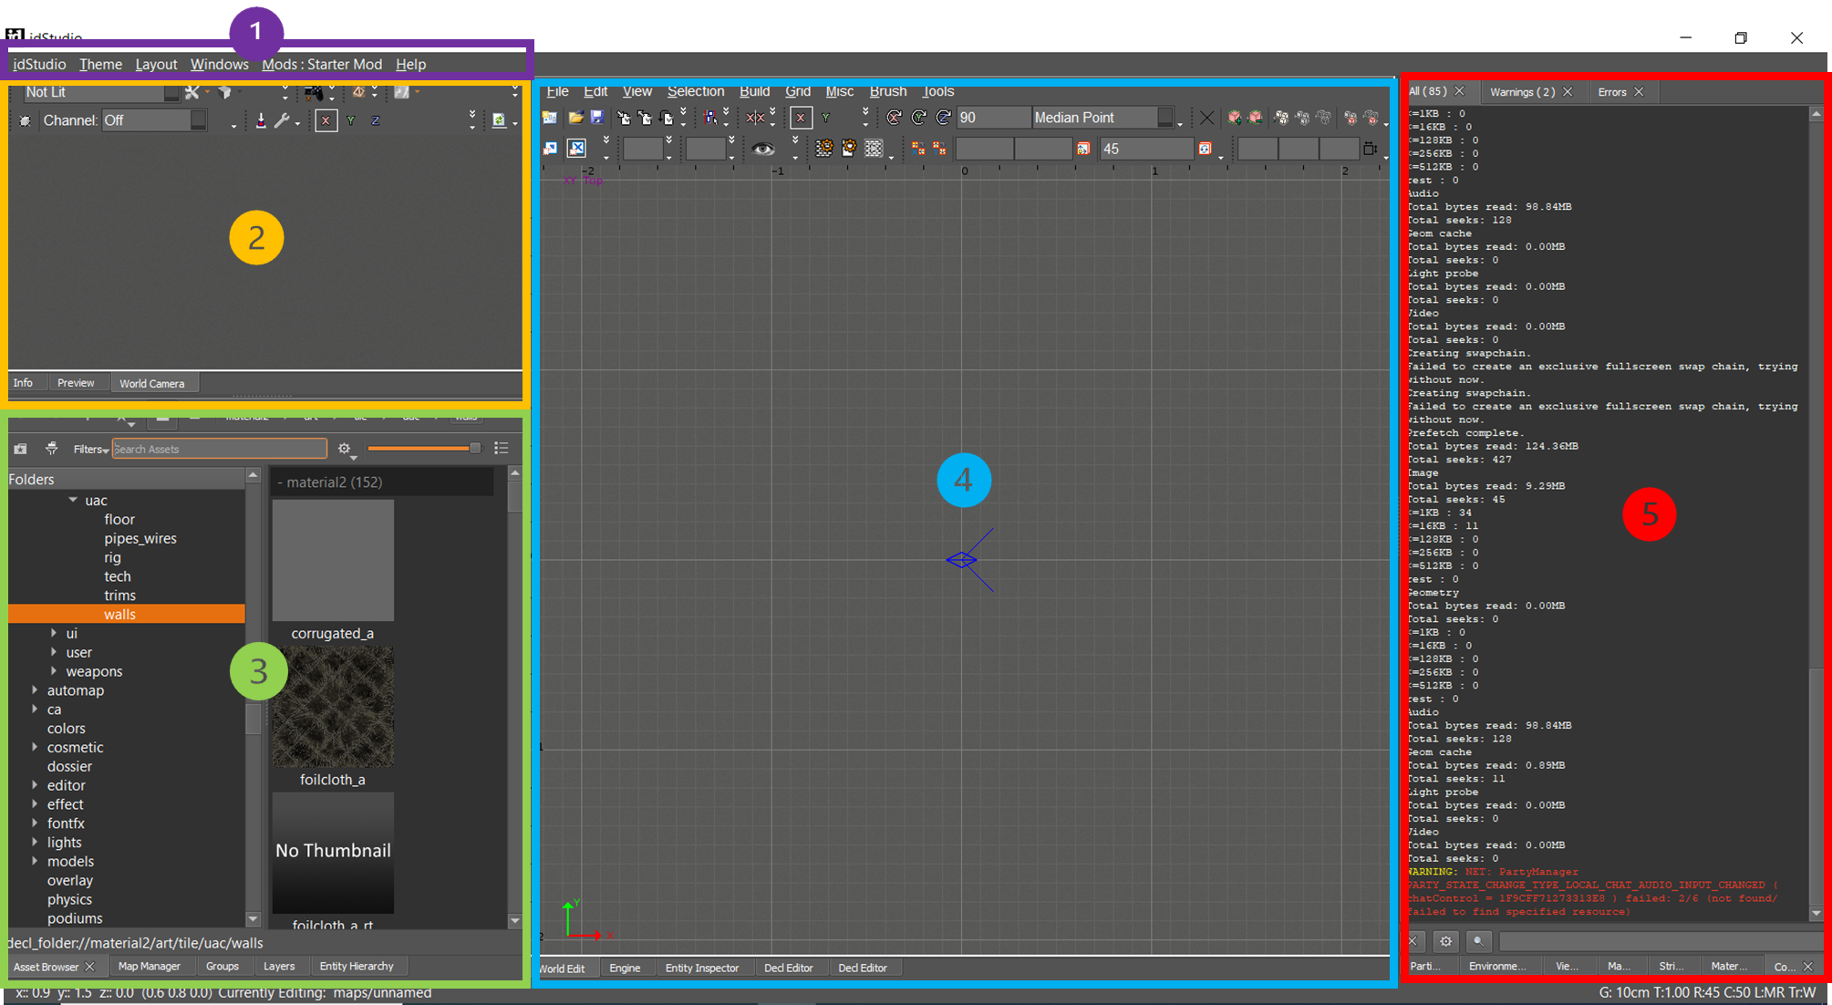
Task: Open the Mods : Starter Mod menu
Action: (322, 64)
